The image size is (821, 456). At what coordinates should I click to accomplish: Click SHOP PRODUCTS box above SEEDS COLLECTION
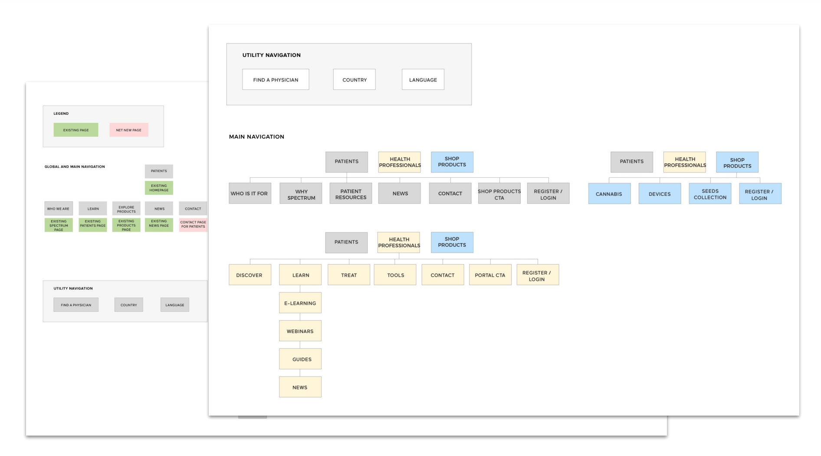[737, 162]
